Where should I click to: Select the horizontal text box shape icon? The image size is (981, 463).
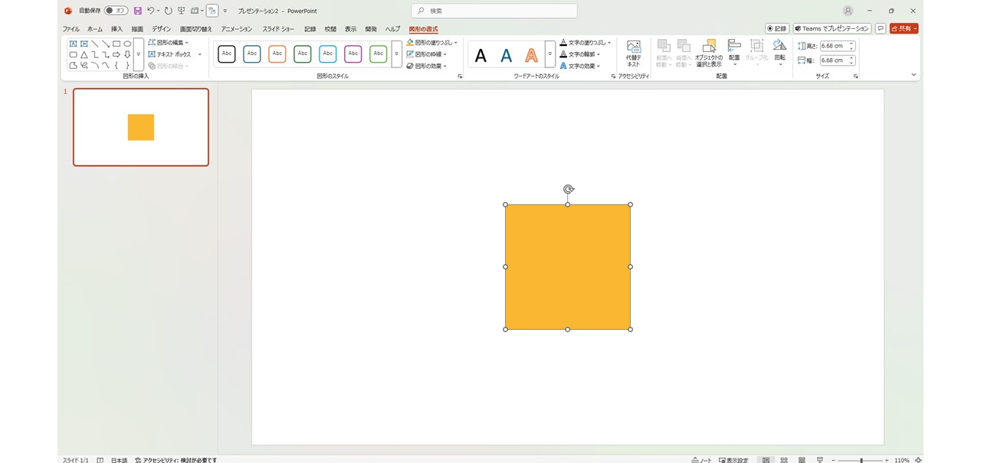pos(74,44)
